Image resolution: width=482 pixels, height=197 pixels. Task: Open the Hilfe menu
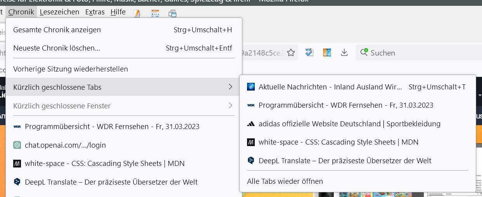click(x=118, y=12)
